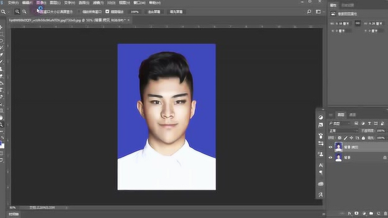Add a layer mask using the bottom icon
The width and height of the screenshot is (388, 218).
point(356,213)
